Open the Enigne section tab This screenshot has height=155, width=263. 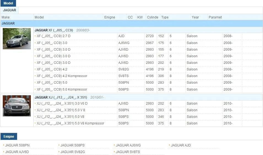tap(9, 136)
